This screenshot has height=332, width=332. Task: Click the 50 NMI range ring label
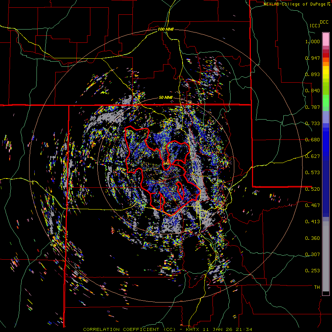[166, 98]
